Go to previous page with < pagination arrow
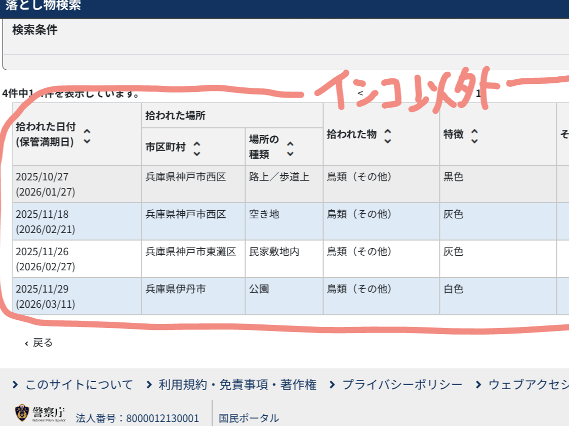The width and height of the screenshot is (569, 426). pyautogui.click(x=360, y=93)
